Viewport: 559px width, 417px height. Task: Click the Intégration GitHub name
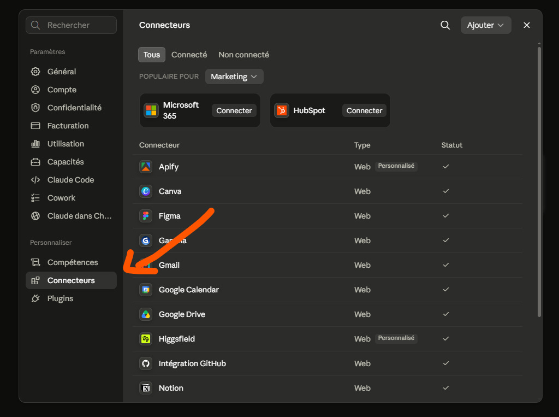192,363
